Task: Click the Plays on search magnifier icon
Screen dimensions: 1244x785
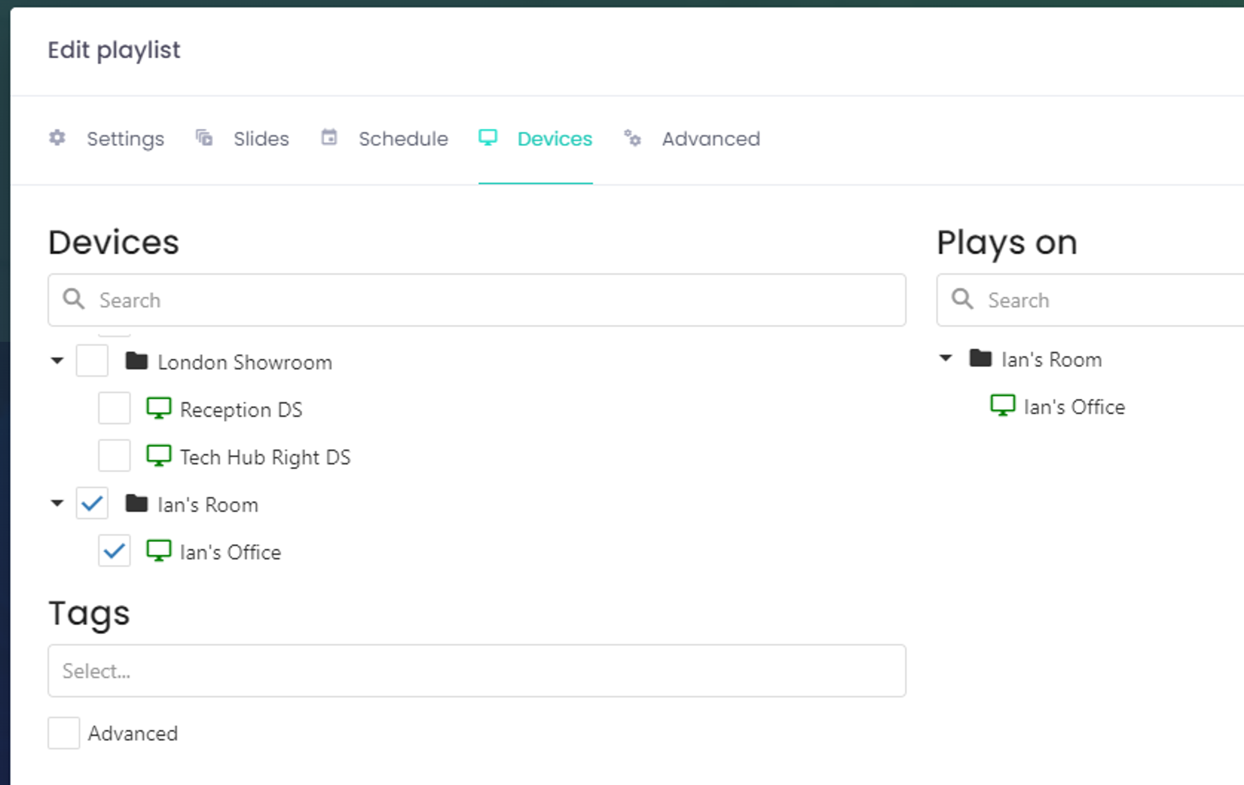Action: pyautogui.click(x=962, y=300)
